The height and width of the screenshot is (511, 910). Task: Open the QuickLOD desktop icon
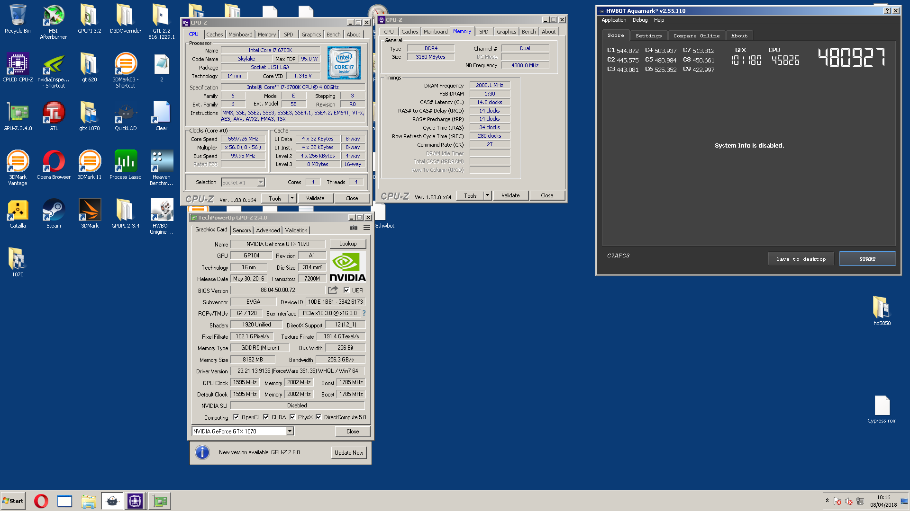tap(126, 116)
